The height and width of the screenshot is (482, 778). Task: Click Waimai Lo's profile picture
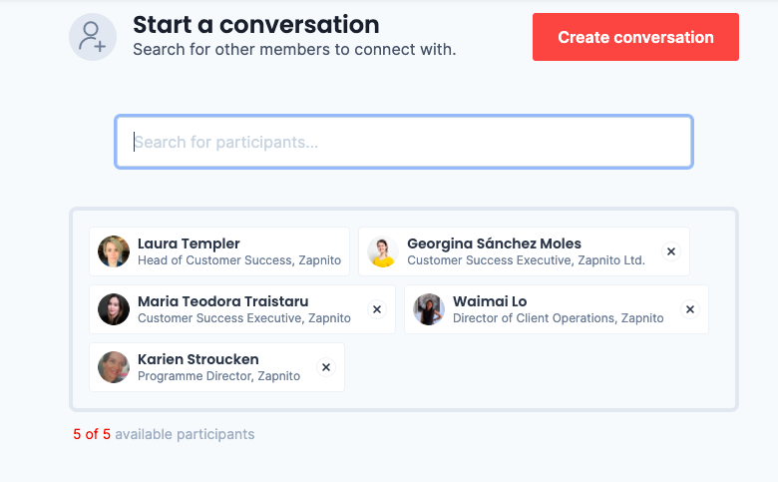[x=429, y=309]
